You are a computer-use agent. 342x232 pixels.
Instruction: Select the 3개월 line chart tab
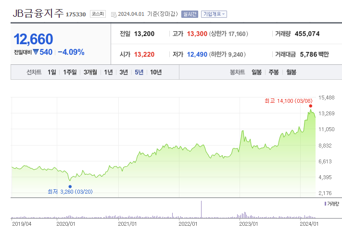(x=90, y=72)
